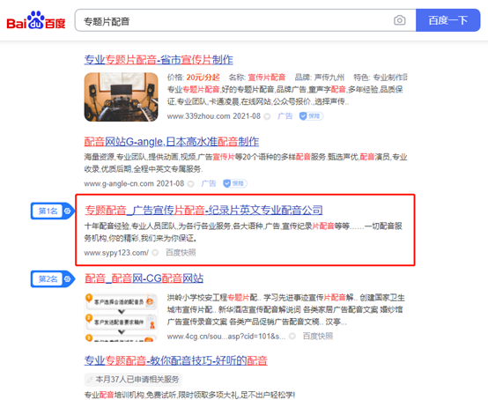This screenshot has width=488, height=400.
Task: Click the URL www.sypy123.com/
Action: point(116,253)
